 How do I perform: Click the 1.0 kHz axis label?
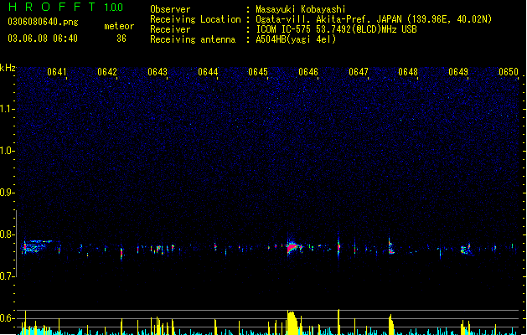(8, 151)
